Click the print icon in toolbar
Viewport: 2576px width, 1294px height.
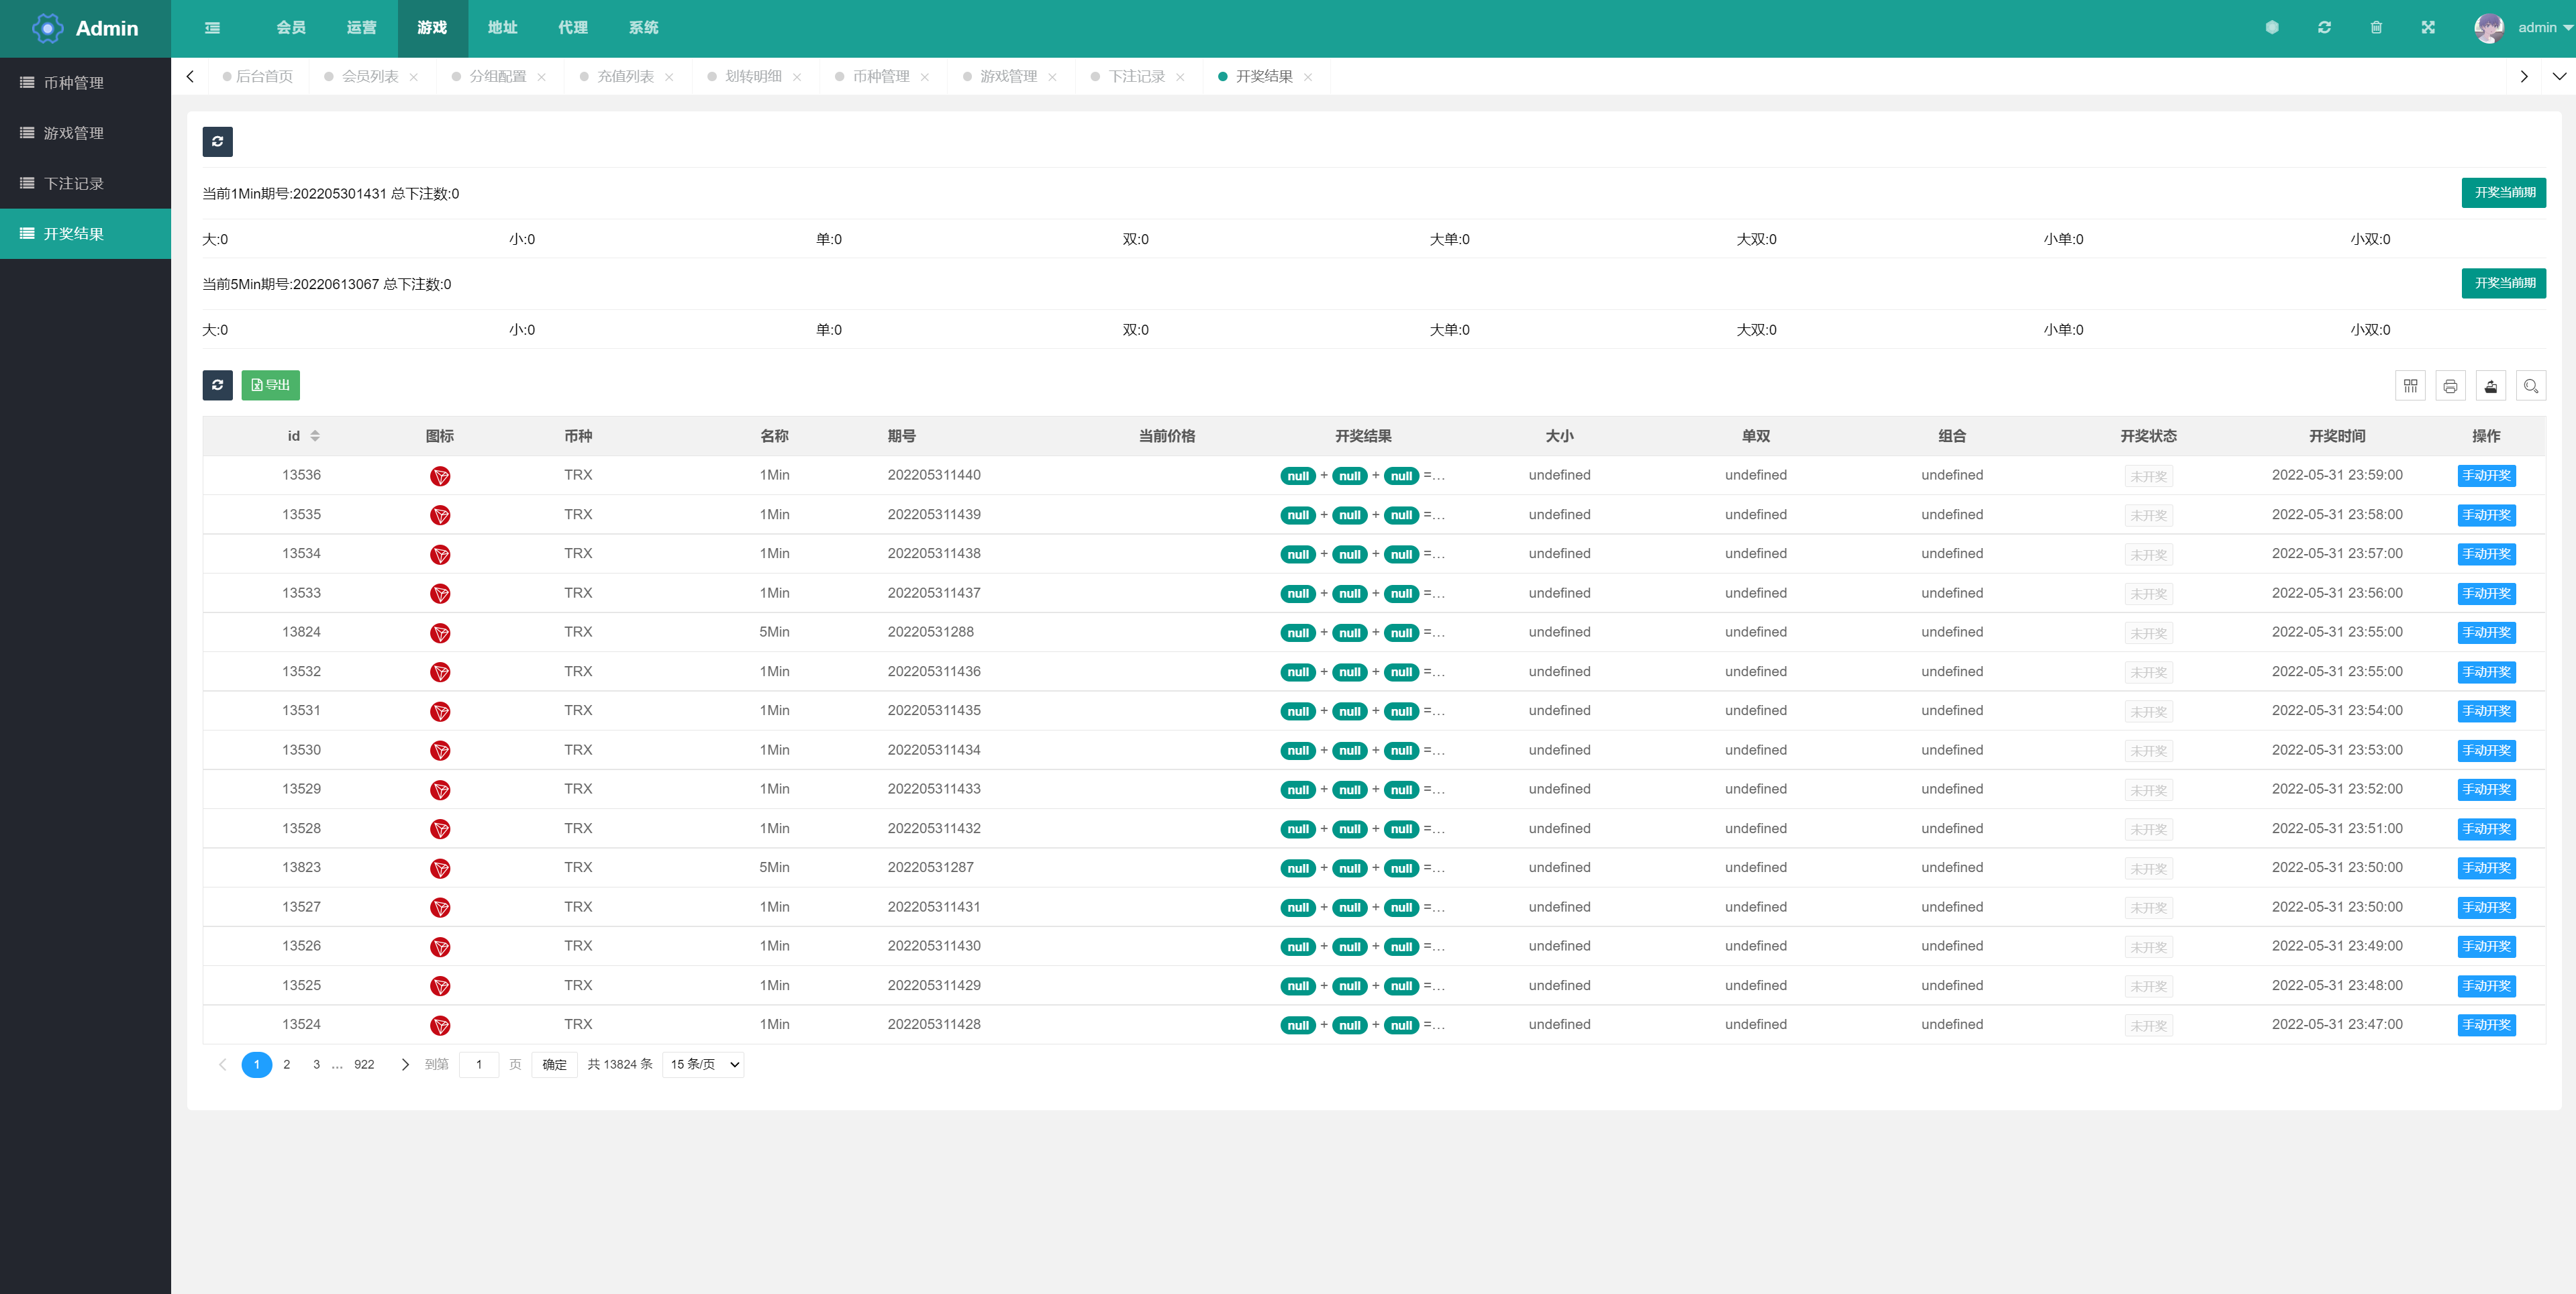point(2452,386)
